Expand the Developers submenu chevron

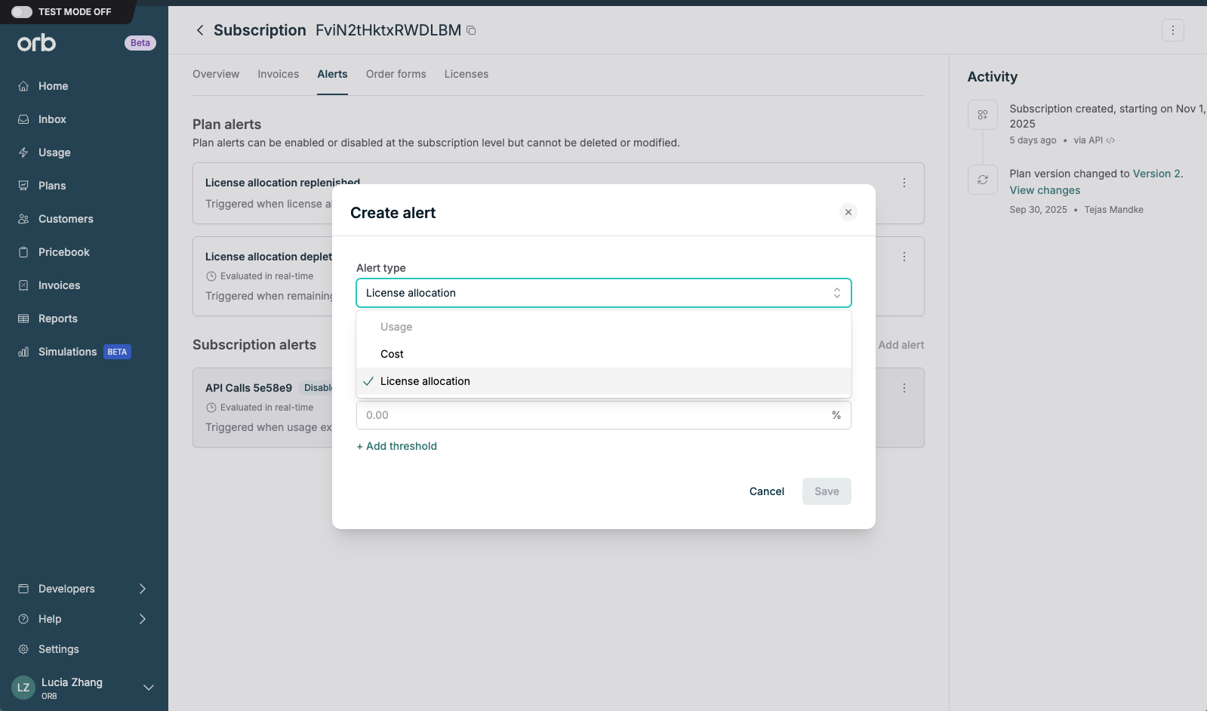(x=143, y=589)
